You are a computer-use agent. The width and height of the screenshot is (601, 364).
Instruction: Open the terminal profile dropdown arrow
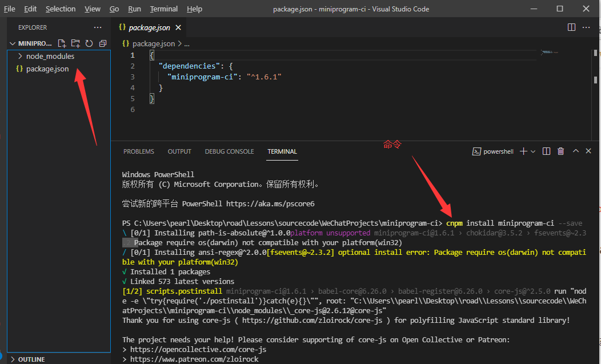[533, 151]
